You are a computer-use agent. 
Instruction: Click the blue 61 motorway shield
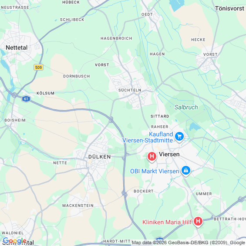26,99
